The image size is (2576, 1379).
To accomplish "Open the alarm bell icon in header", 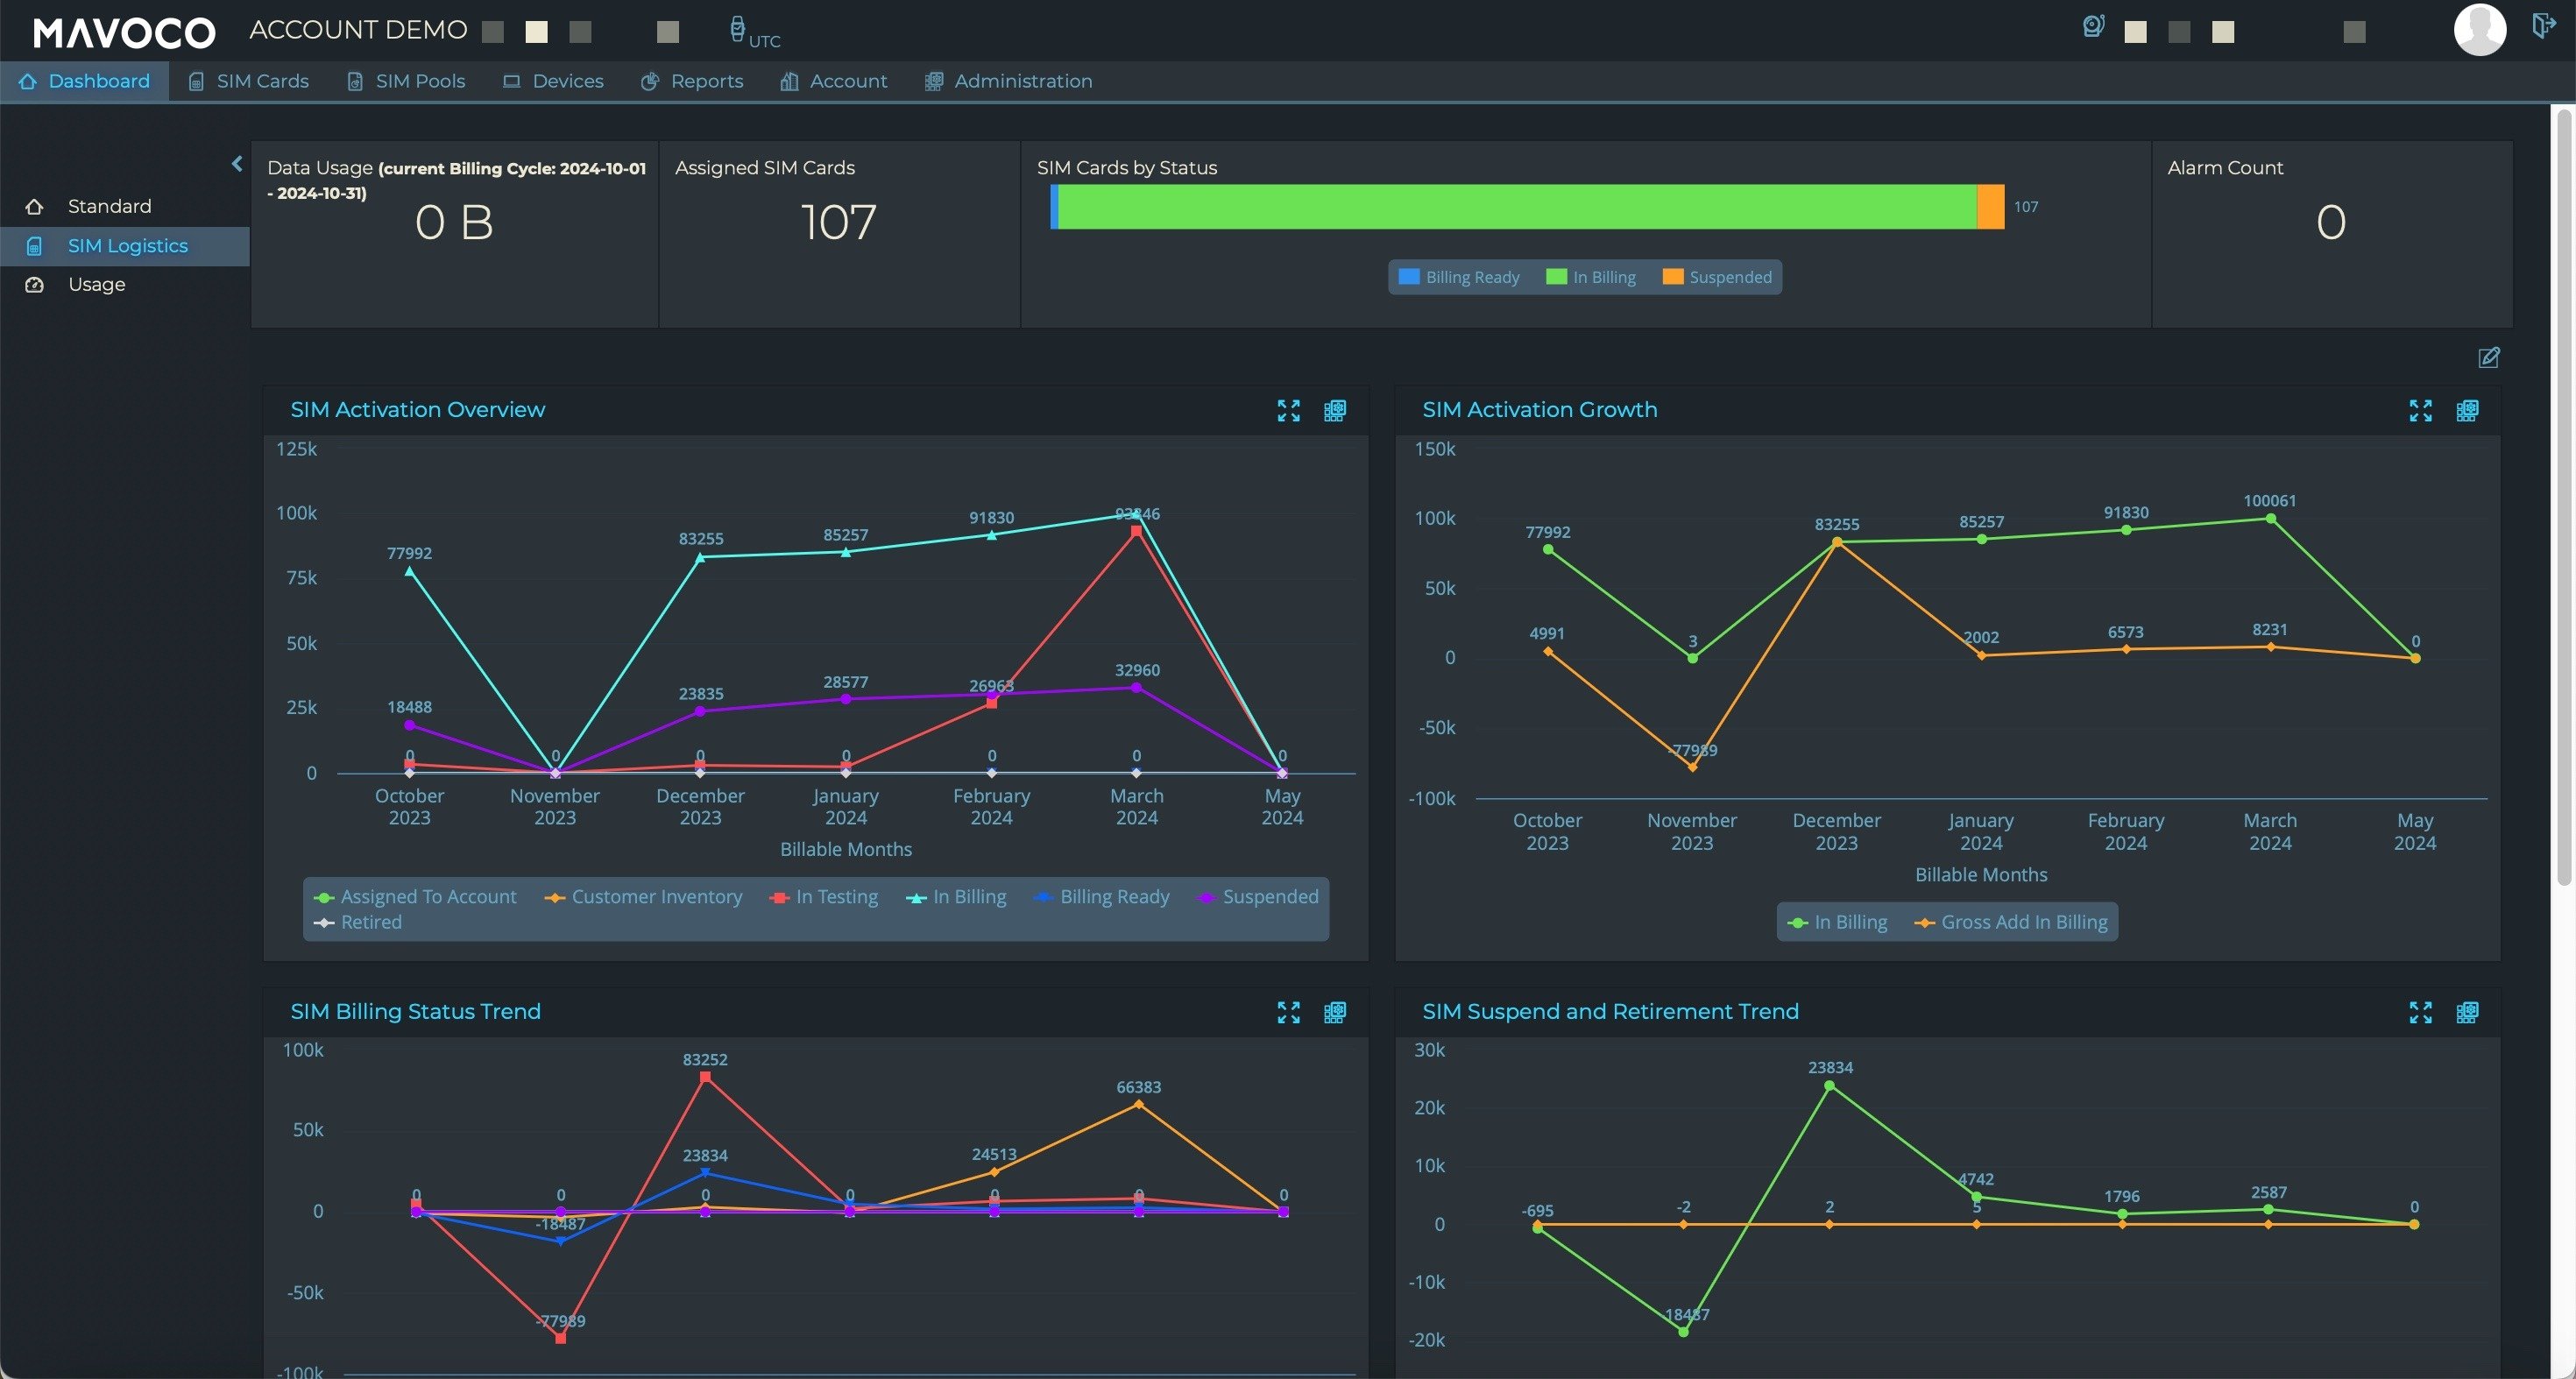I will tap(2093, 27).
